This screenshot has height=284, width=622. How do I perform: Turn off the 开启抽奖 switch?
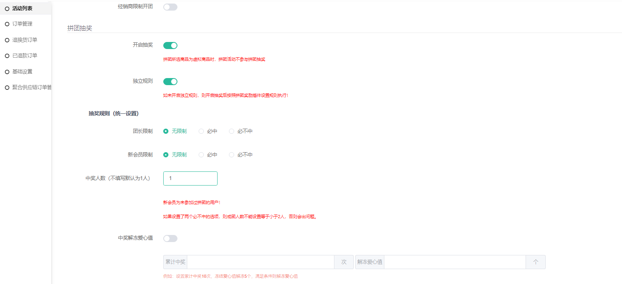[x=170, y=46]
